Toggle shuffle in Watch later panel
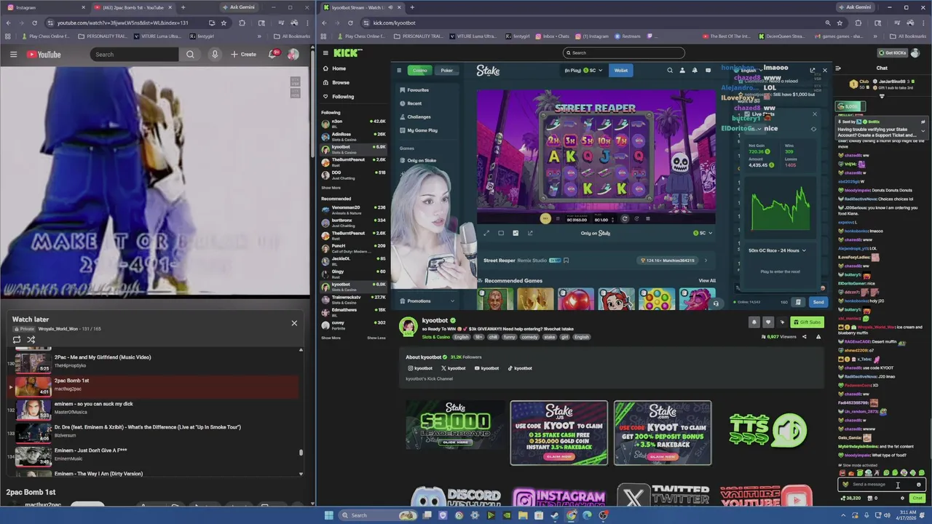Viewport: 932px width, 524px height. 31,340
